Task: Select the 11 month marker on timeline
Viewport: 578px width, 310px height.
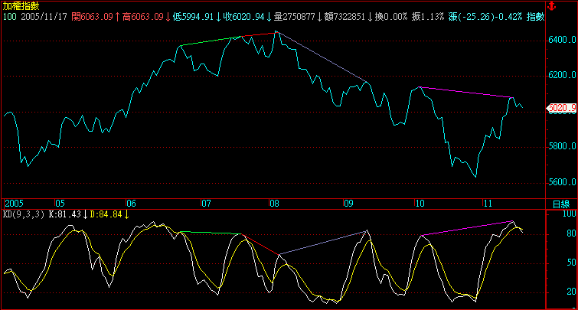Action: [x=488, y=204]
